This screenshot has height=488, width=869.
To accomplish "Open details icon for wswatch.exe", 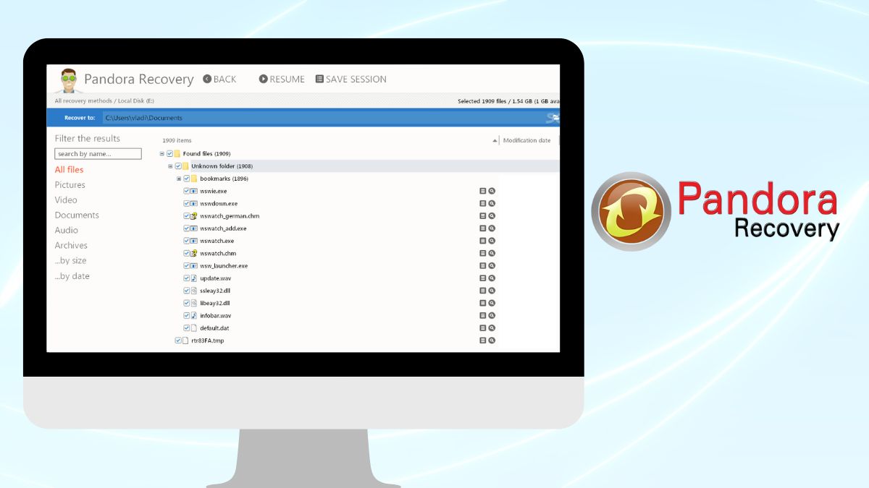I will (x=483, y=241).
